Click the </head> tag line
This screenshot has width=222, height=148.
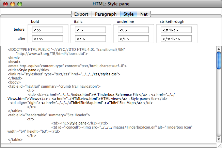click(15, 78)
